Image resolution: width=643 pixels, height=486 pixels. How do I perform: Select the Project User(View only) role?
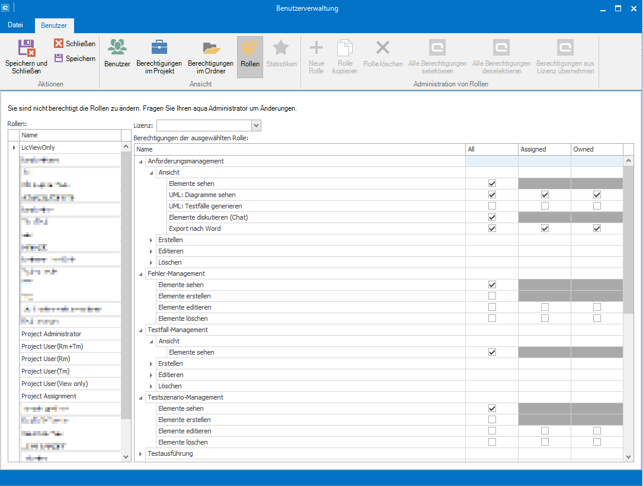click(x=55, y=384)
